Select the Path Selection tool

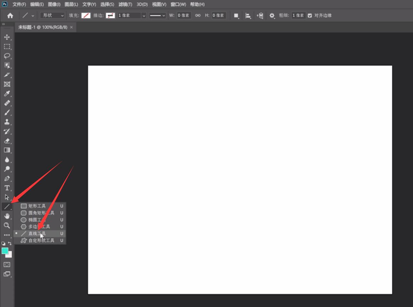point(7,197)
